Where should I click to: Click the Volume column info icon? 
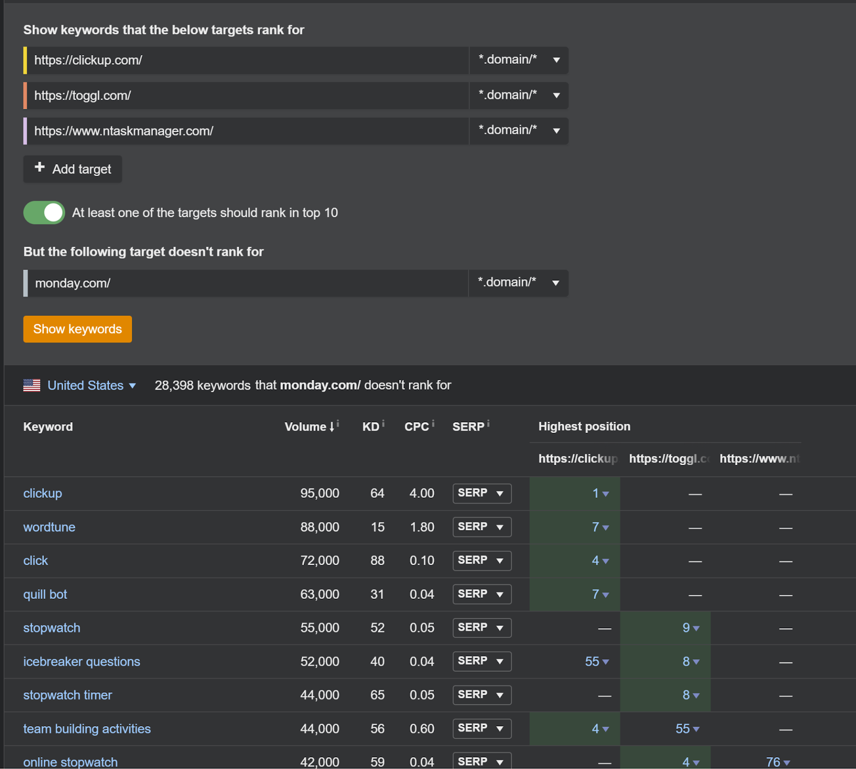(x=338, y=423)
